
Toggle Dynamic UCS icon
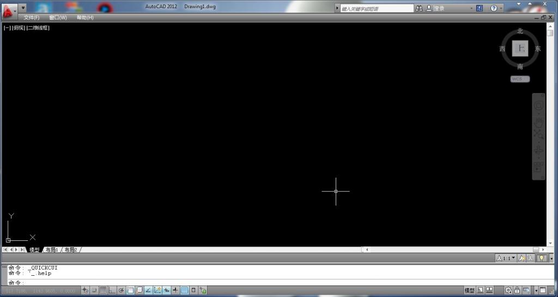pyautogui.click(x=157, y=290)
